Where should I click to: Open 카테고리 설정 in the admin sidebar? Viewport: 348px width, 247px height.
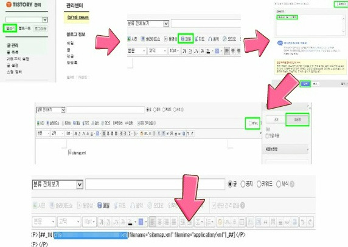pyautogui.click(x=18, y=59)
